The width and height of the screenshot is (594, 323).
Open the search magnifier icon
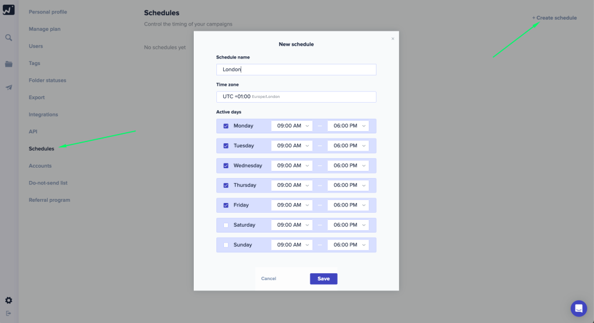coord(9,38)
